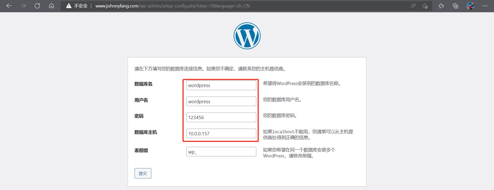Click the localhost hint text beside 数据库主机
494x190 pixels.
pyautogui.click(x=308, y=135)
